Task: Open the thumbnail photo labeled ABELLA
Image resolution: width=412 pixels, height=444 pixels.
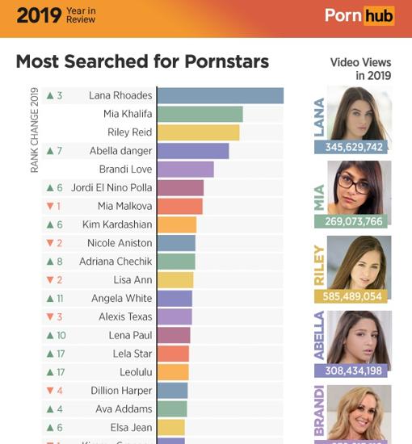Action: click(x=359, y=337)
